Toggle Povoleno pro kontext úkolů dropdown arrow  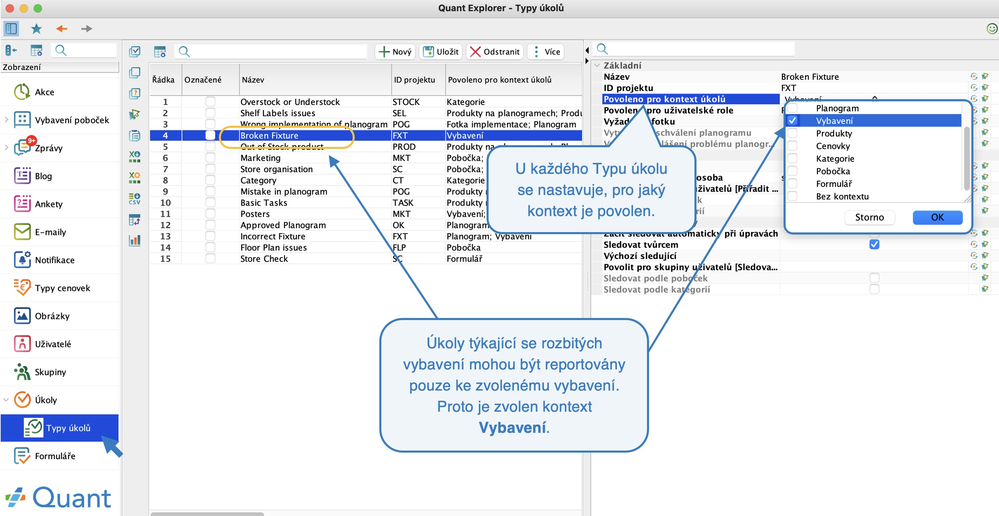tap(874, 98)
